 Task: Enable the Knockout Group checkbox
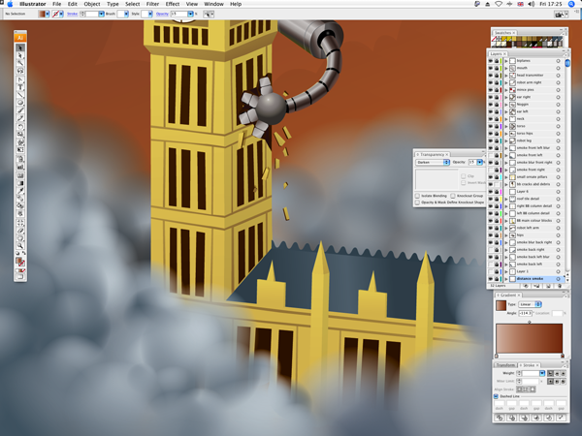[x=453, y=196]
